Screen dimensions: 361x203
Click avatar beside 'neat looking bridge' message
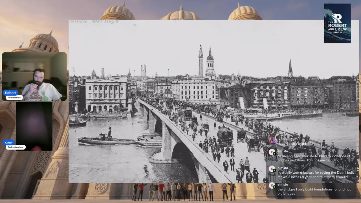click(x=272, y=140)
